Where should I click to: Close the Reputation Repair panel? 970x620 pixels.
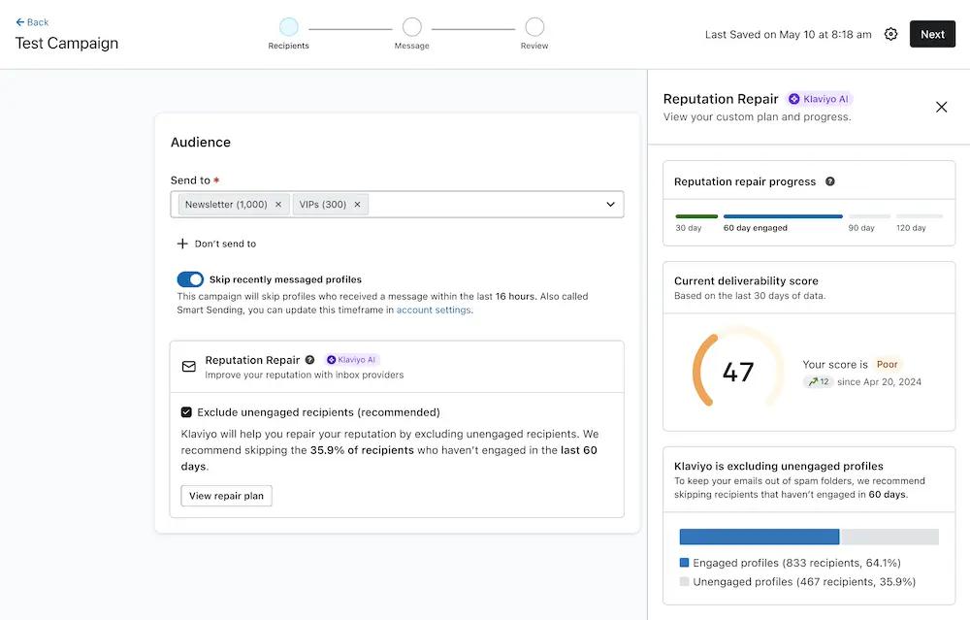coord(941,107)
